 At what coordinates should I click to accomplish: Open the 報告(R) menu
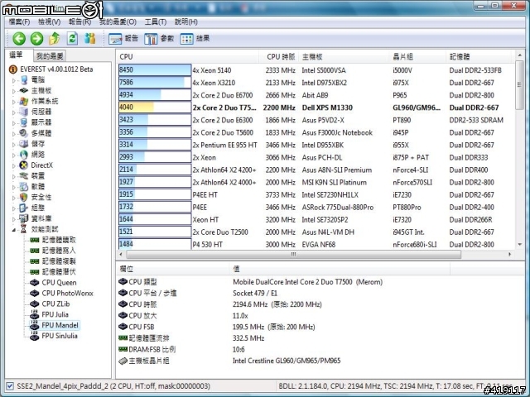click(79, 22)
